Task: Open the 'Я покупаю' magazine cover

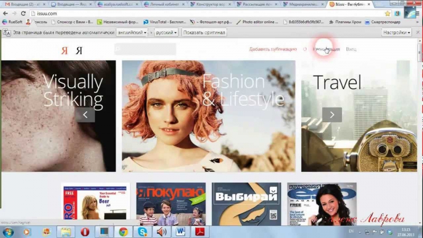Action: [x=171, y=204]
